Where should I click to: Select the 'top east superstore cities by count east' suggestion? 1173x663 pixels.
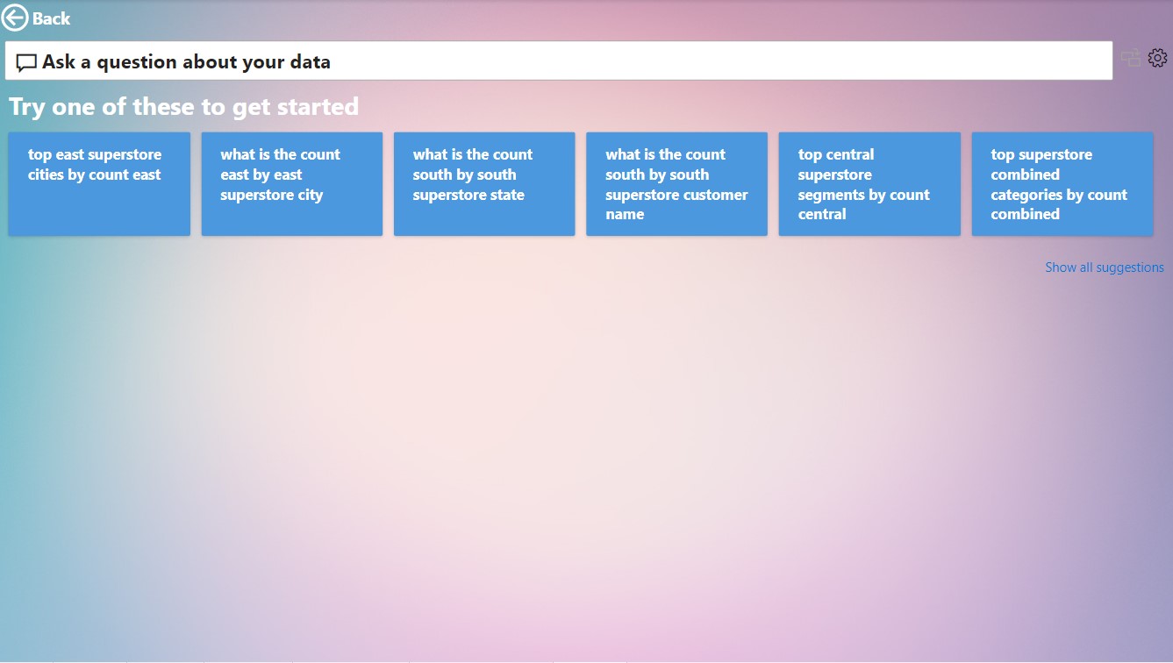tap(98, 183)
